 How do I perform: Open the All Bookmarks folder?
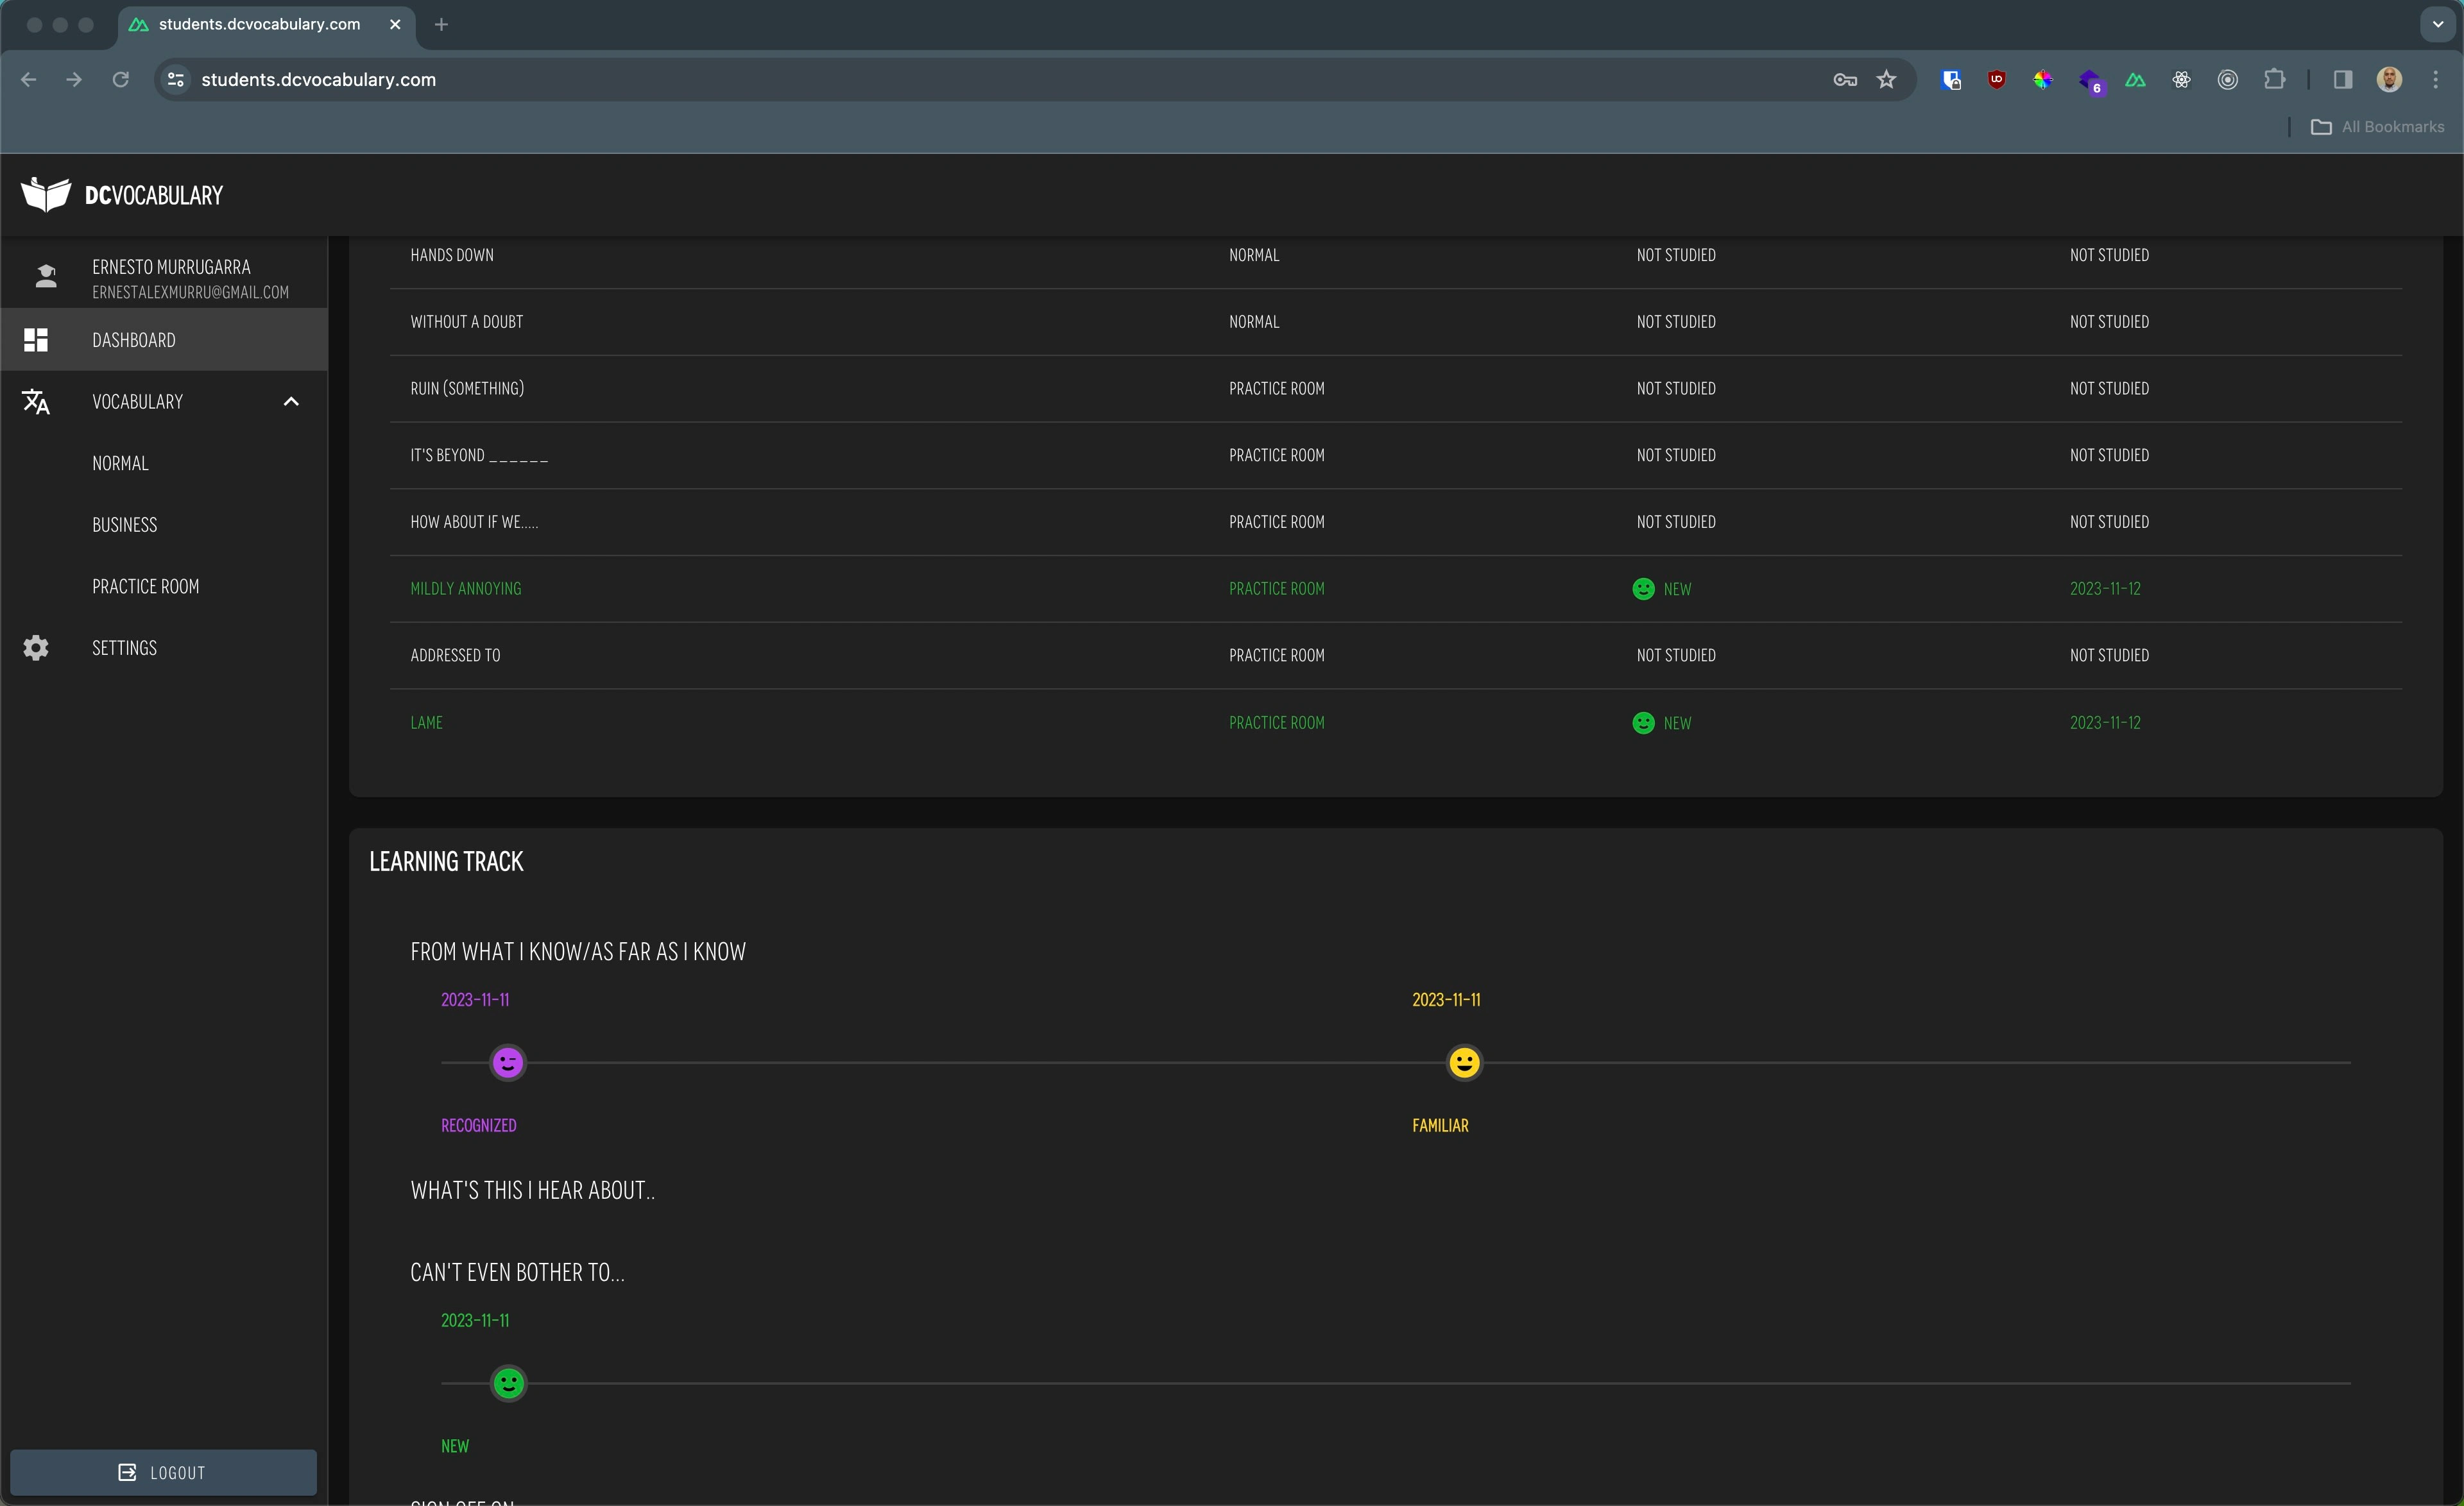coord(2377,127)
